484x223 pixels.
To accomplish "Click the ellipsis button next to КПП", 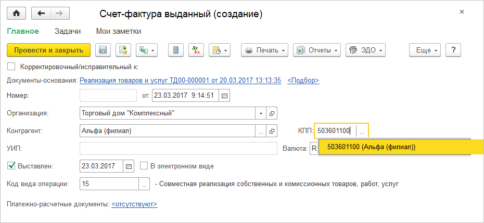I will pos(362,132).
